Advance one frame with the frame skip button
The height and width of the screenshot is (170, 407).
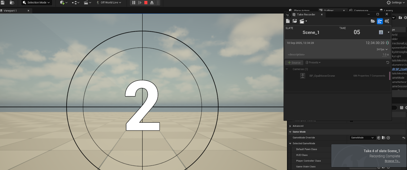click(x=140, y=3)
